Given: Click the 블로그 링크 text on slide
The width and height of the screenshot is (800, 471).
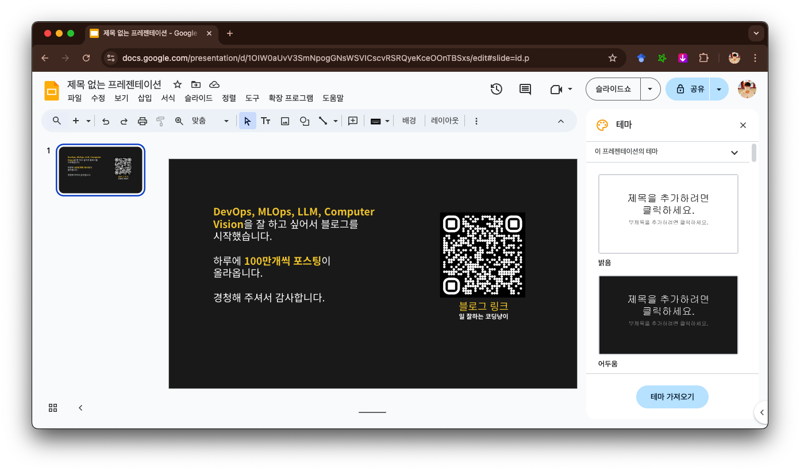Looking at the screenshot, I should (483, 306).
